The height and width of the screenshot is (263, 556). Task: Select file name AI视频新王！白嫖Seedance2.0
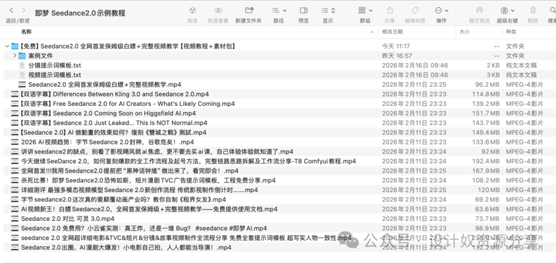[x=150, y=209]
